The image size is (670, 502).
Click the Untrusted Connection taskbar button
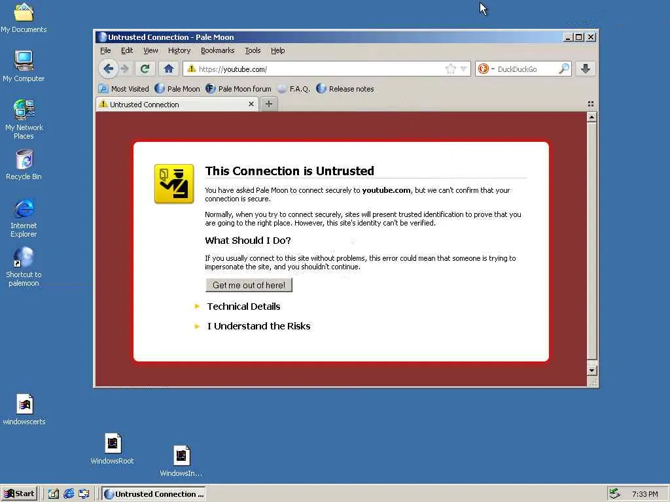154,494
